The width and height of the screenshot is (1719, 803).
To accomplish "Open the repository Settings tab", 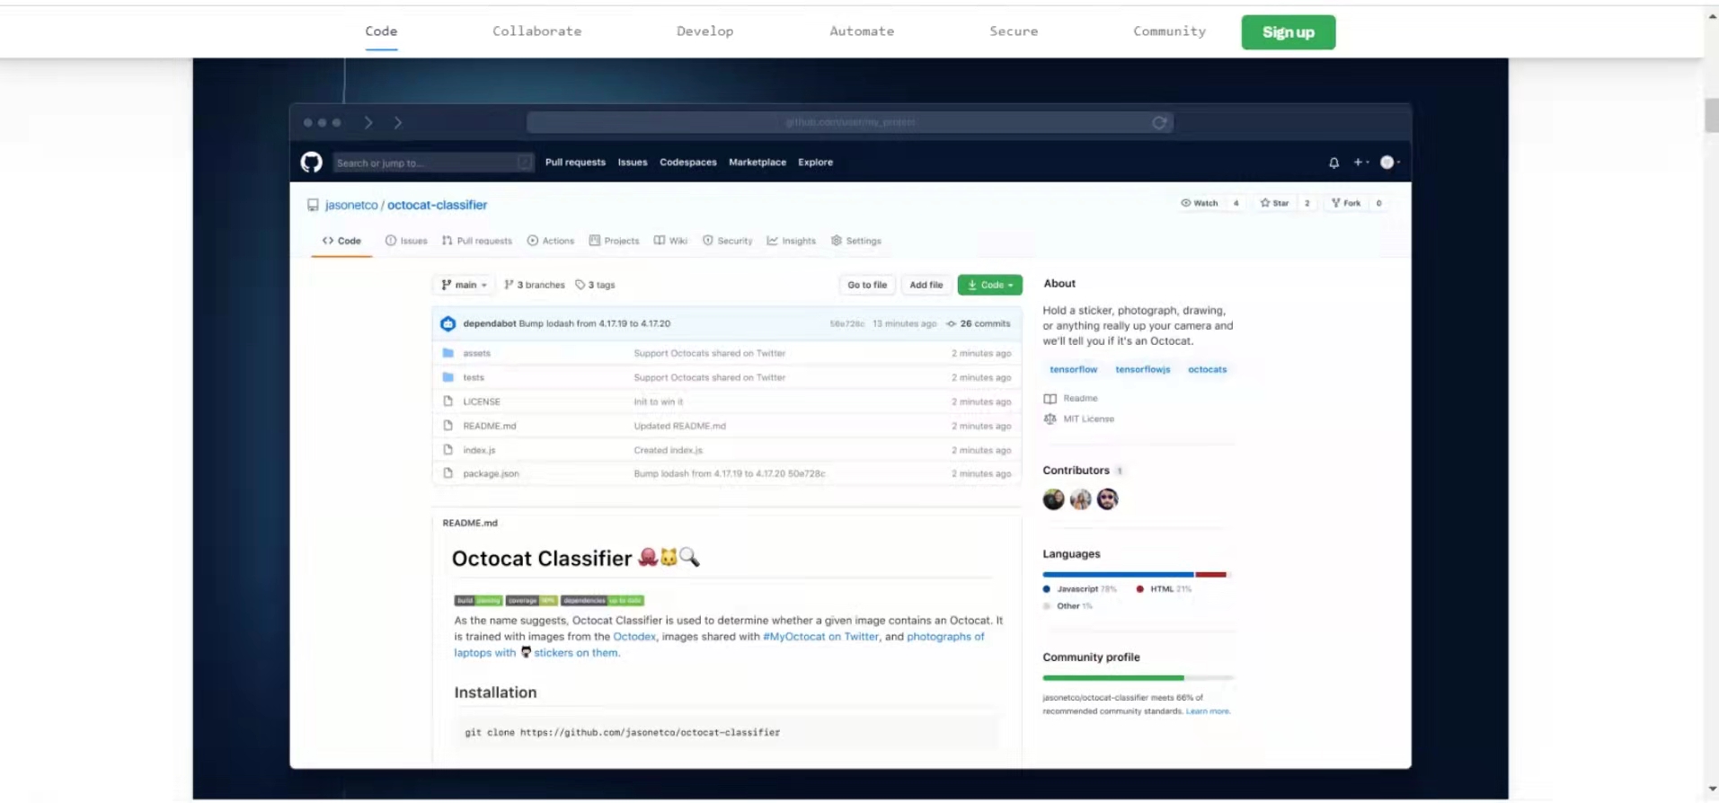I will 856,241.
